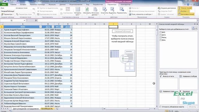Click the Названия столбцов area icon
The image size is (199, 112).
(x=180, y=76)
